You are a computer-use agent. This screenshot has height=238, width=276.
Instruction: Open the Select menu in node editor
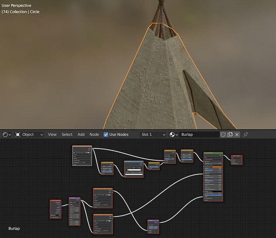pos(67,134)
